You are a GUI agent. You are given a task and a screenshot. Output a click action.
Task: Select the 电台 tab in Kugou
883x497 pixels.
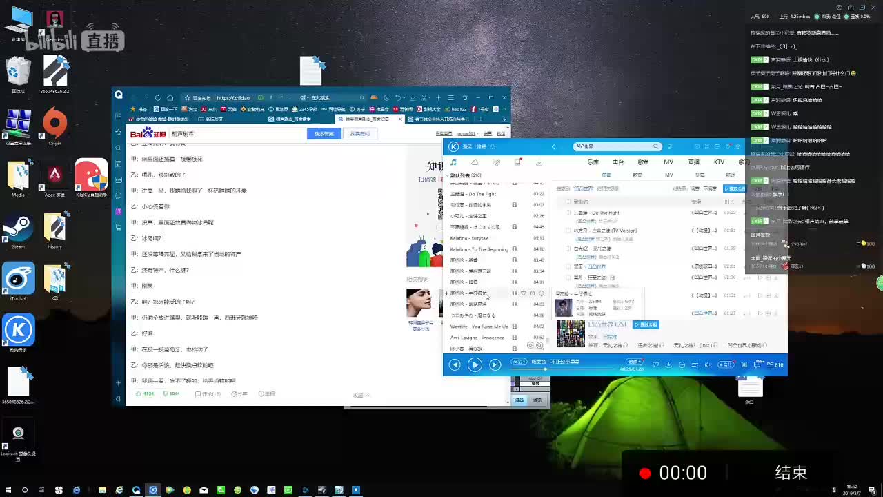[618, 162]
